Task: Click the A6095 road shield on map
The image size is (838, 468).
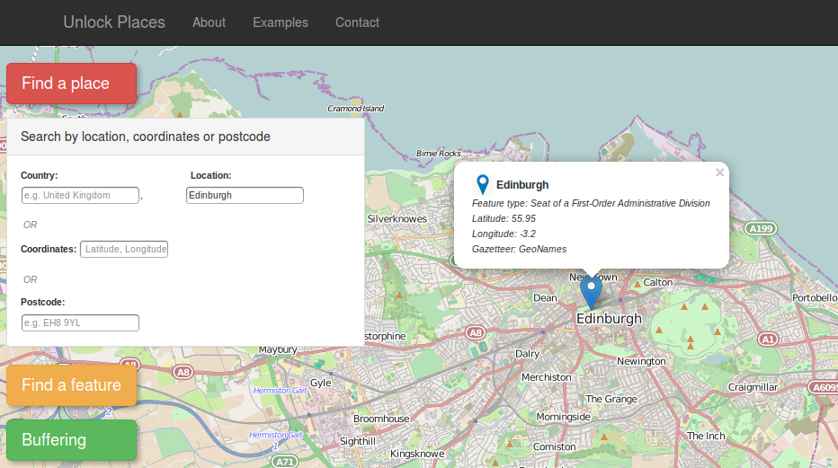Action: click(824, 387)
